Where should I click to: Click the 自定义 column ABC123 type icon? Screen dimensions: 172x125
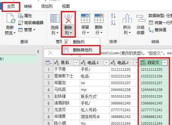143,63
